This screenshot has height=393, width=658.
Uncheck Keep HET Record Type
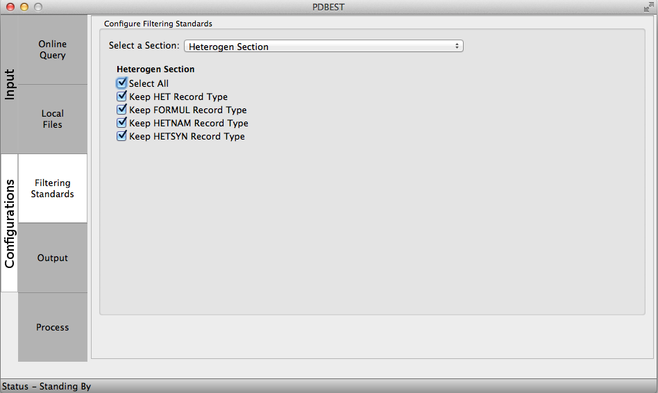pos(122,97)
